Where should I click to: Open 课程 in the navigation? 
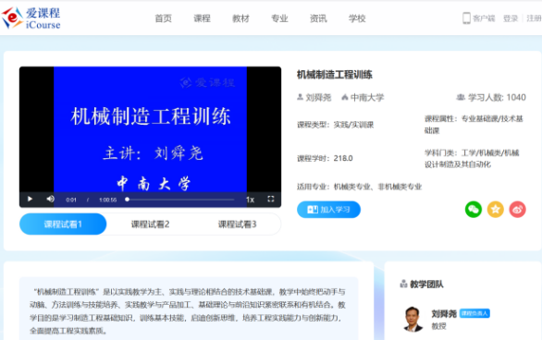(x=202, y=18)
